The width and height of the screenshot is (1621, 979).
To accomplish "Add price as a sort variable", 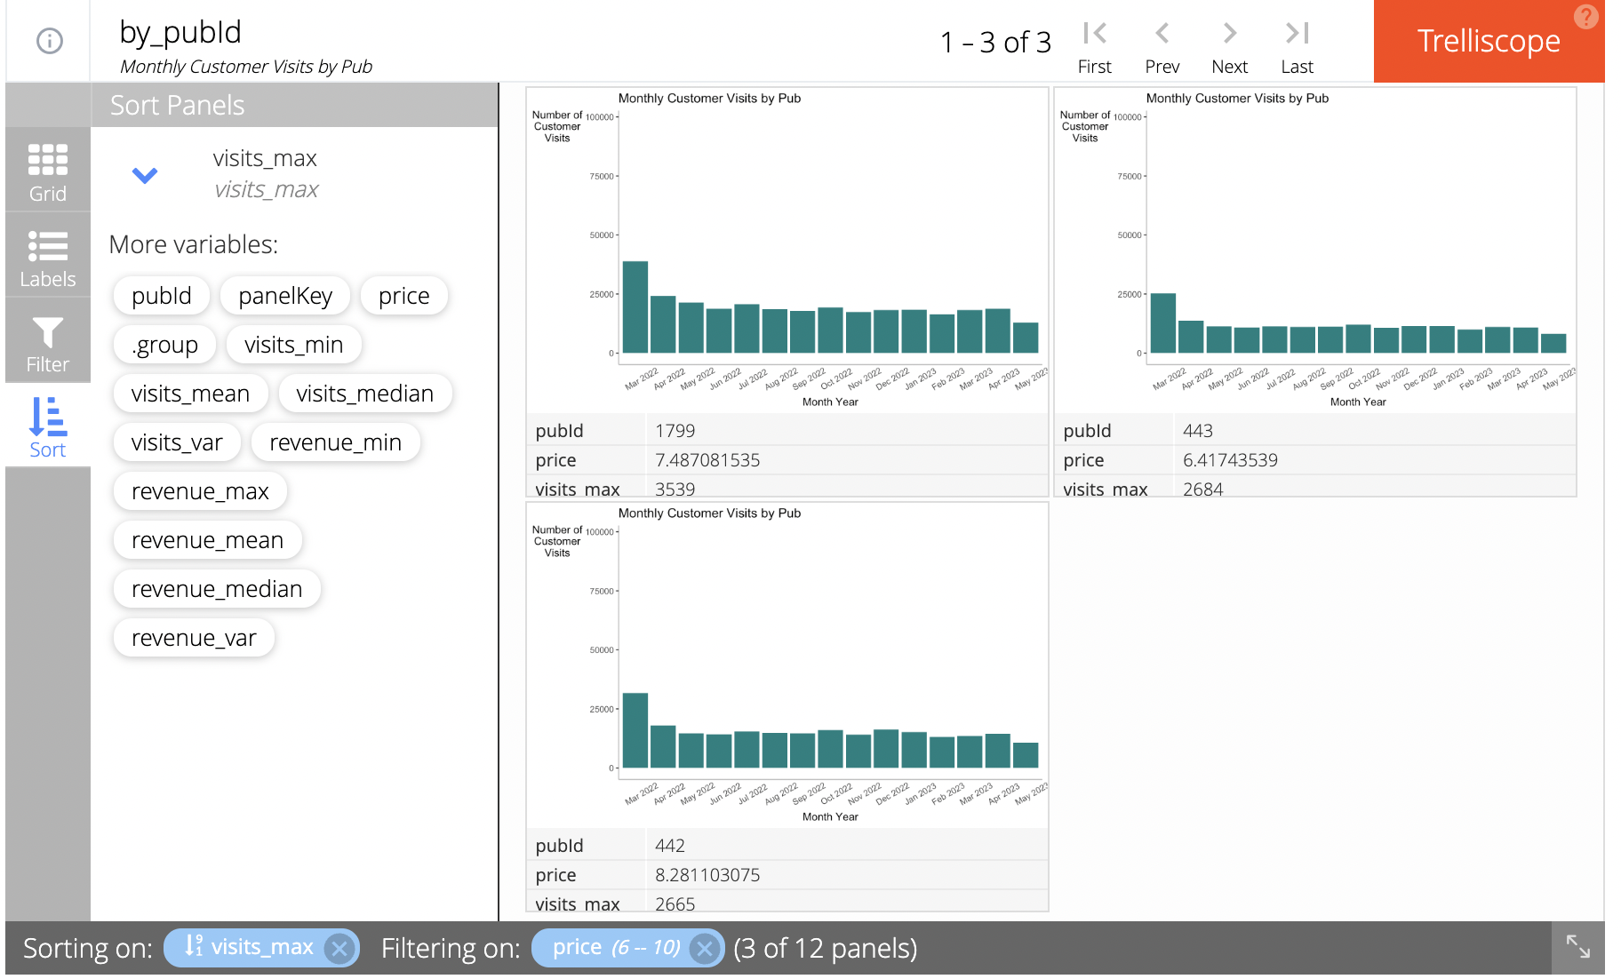I will click(x=404, y=296).
